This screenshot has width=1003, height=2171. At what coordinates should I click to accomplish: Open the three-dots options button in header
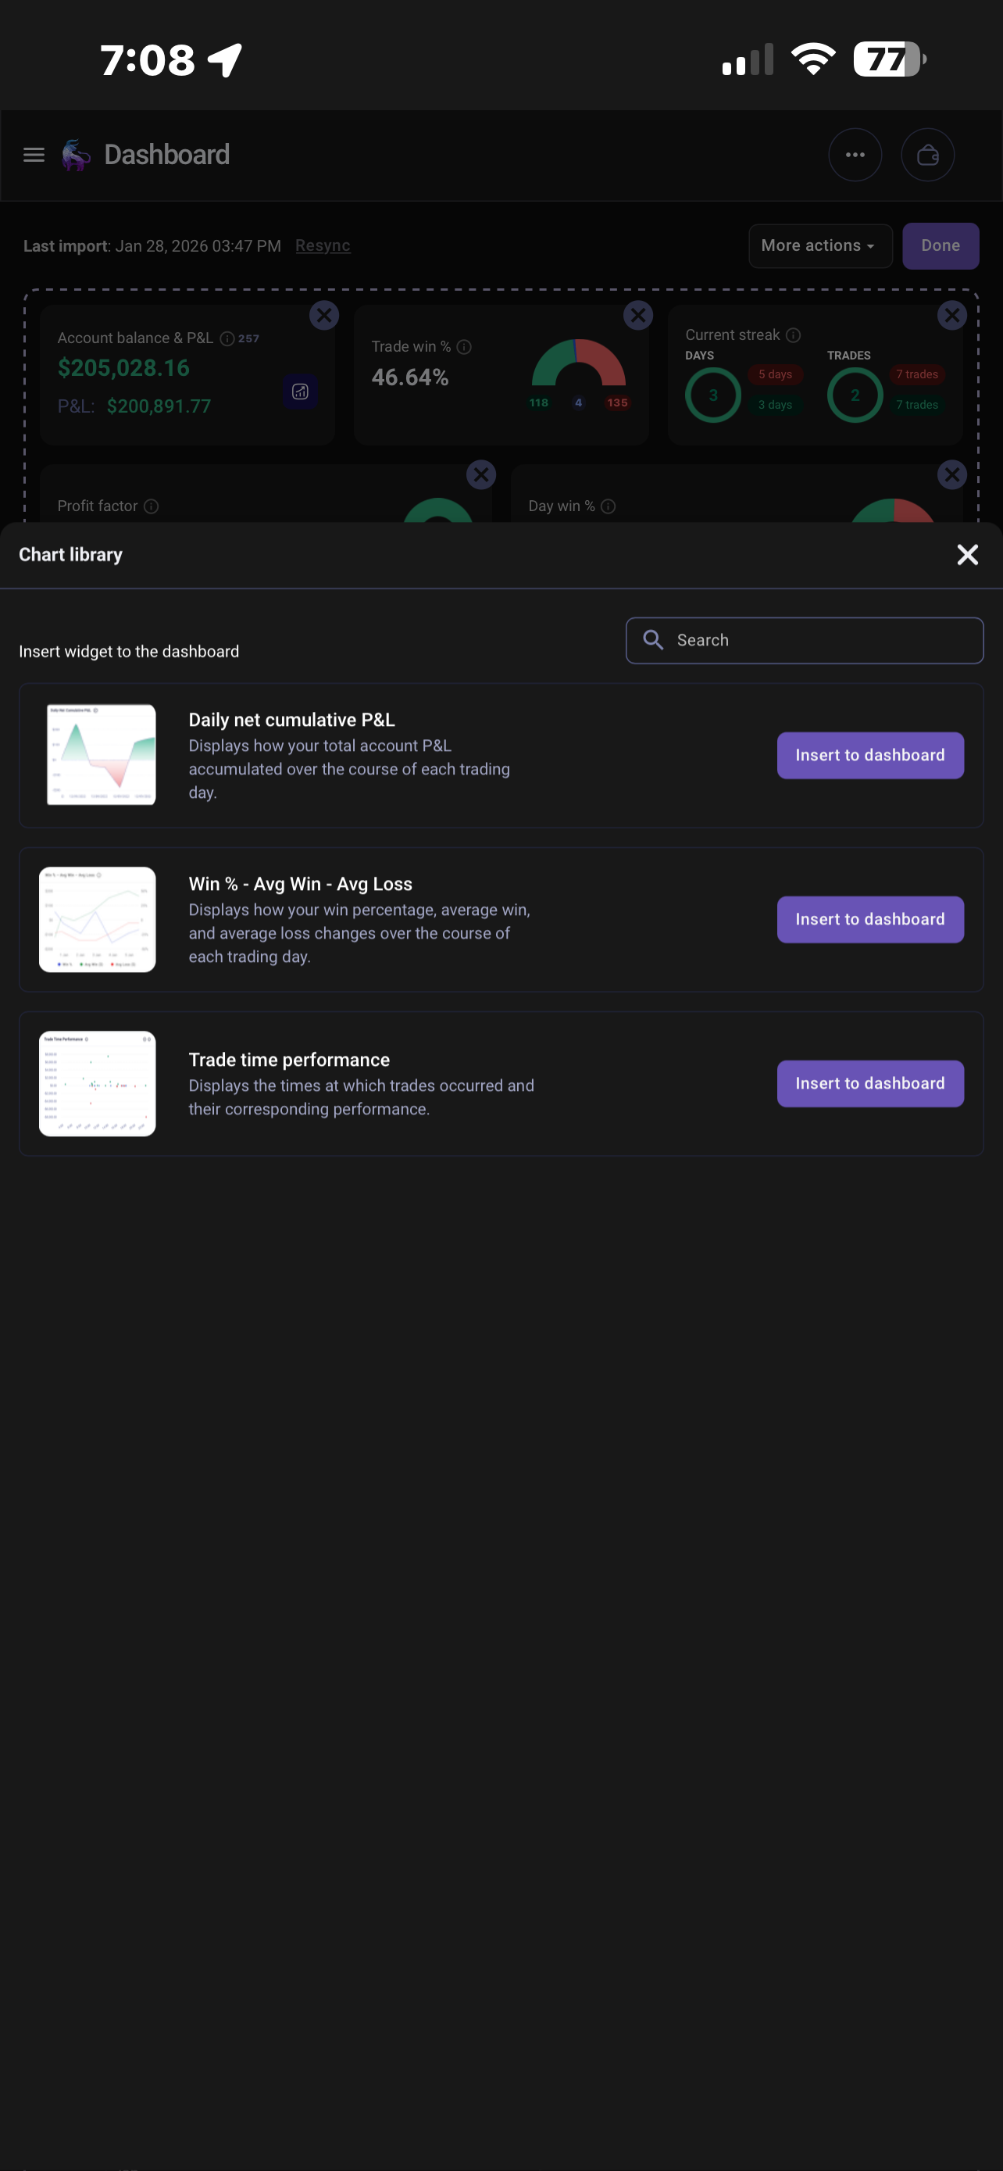[x=855, y=155]
